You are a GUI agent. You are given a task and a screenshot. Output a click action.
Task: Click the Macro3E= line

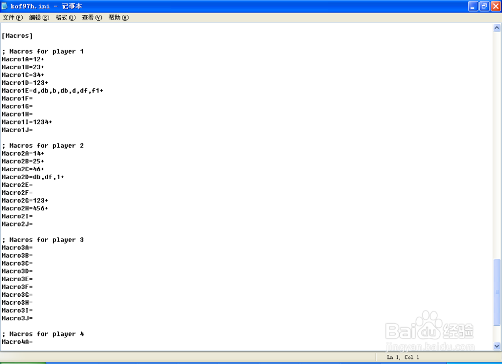(x=17, y=279)
